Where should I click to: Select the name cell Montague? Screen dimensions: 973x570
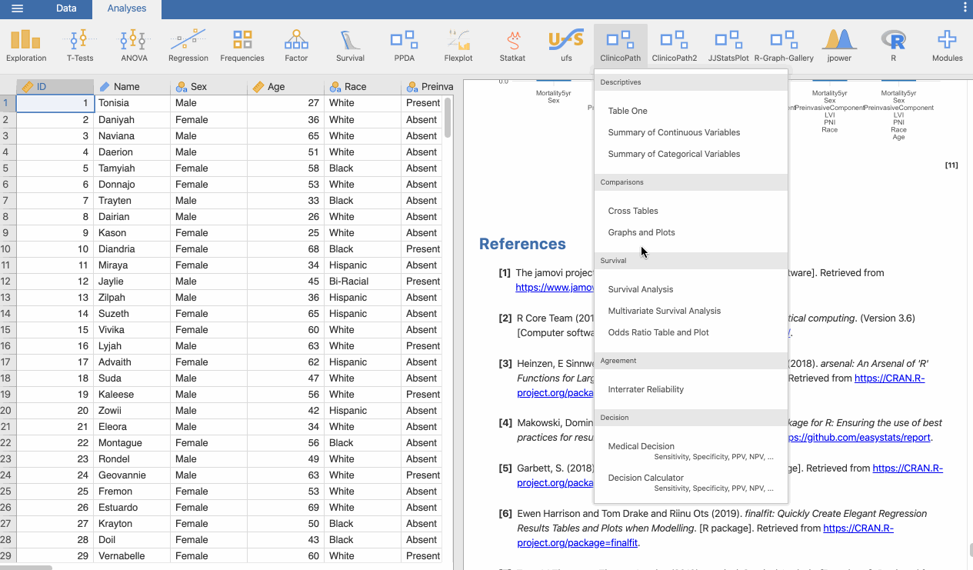coord(132,442)
